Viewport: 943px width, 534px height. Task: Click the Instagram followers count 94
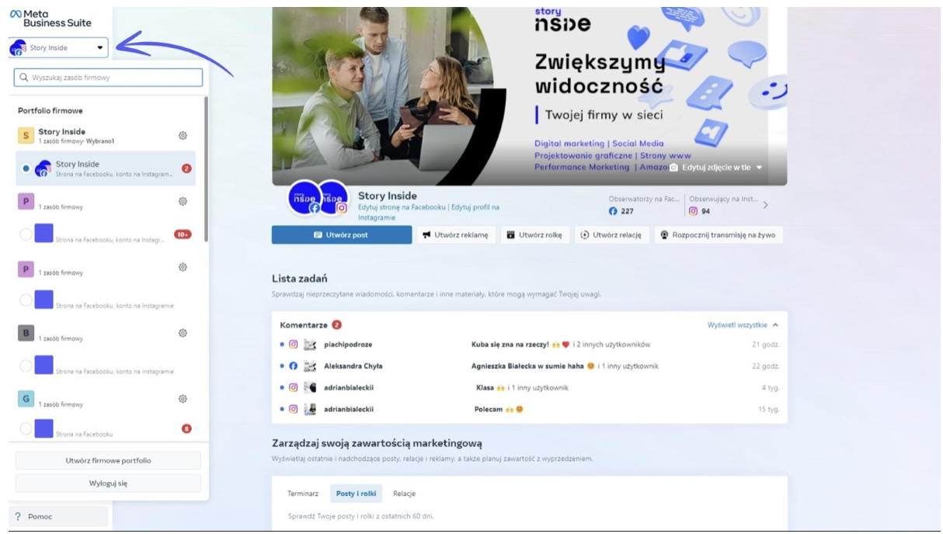[700, 211]
